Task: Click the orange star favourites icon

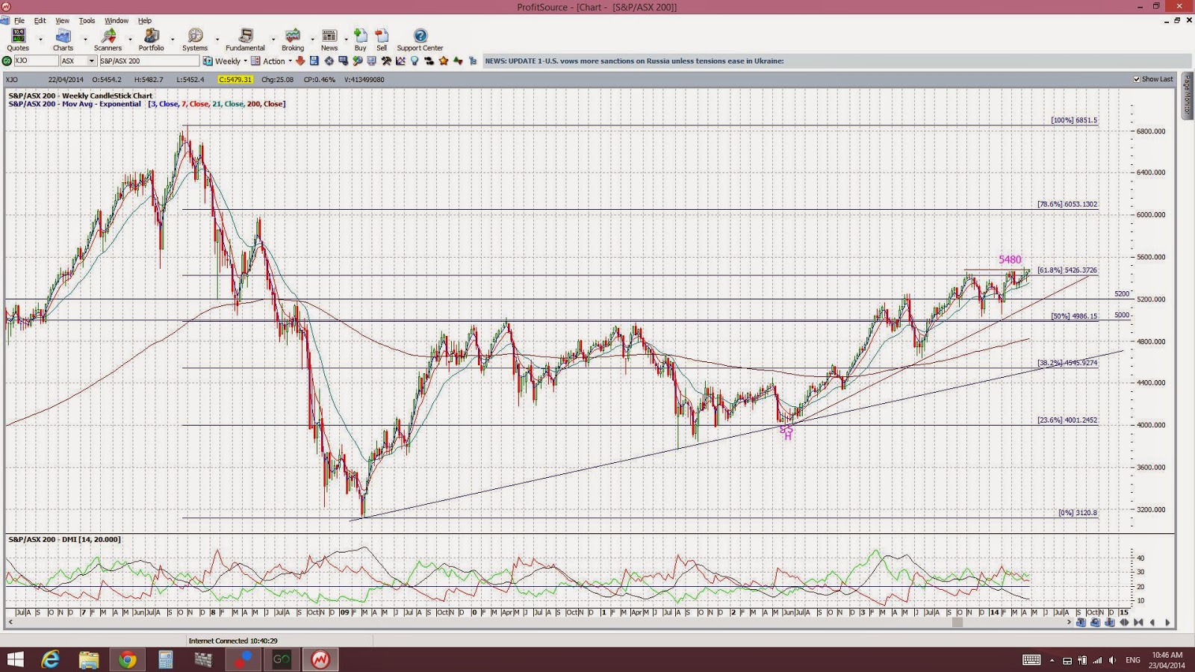Action: pos(444,61)
